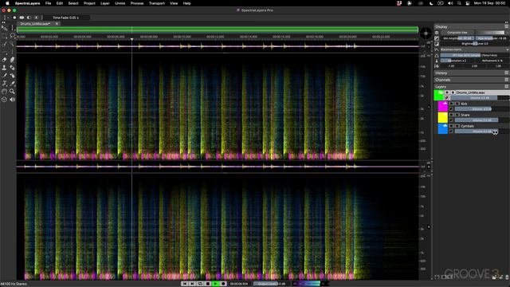The image size is (510, 287).
Task: Open macOS Control Center icon
Action: [468, 3]
